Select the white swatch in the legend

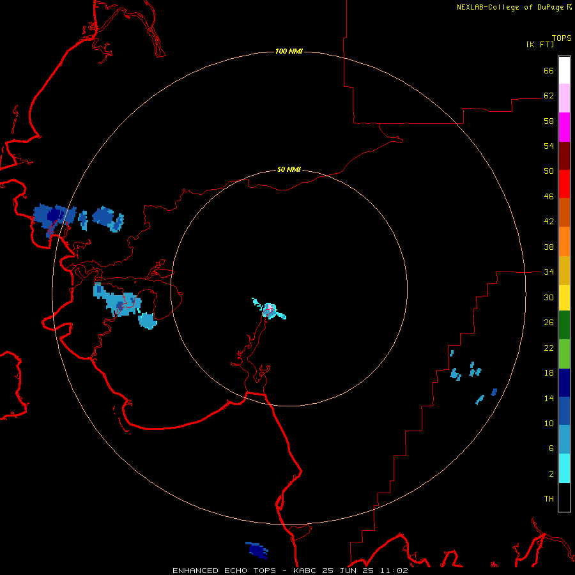point(564,70)
